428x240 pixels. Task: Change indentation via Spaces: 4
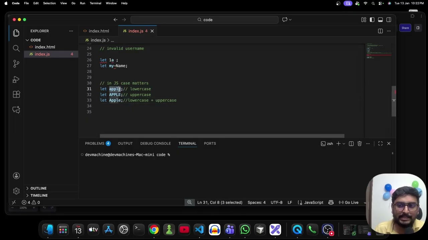point(256,202)
